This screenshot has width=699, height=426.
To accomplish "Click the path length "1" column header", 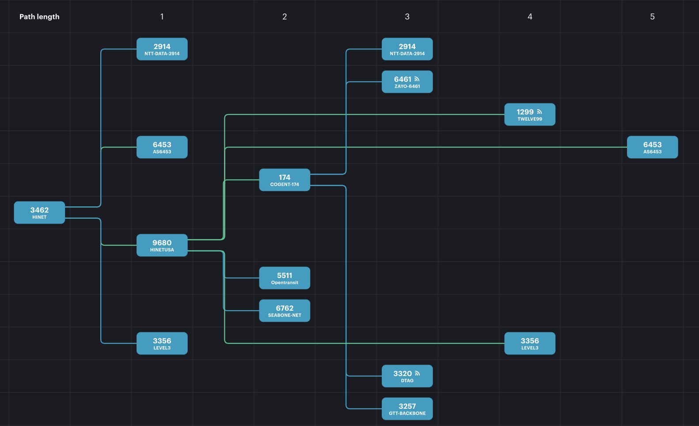I will click(x=162, y=17).
